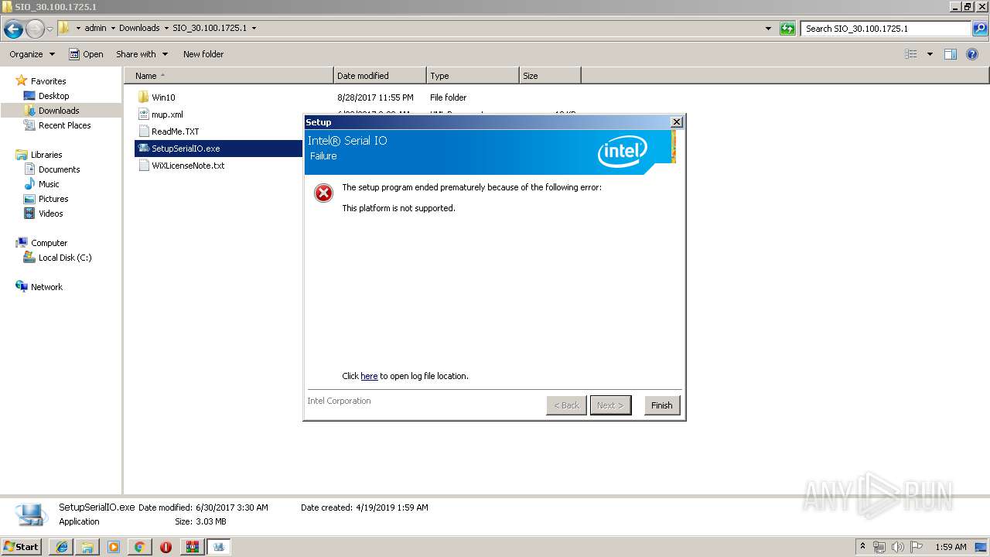
Task: Open the view options dropdown arrow
Action: click(930, 54)
